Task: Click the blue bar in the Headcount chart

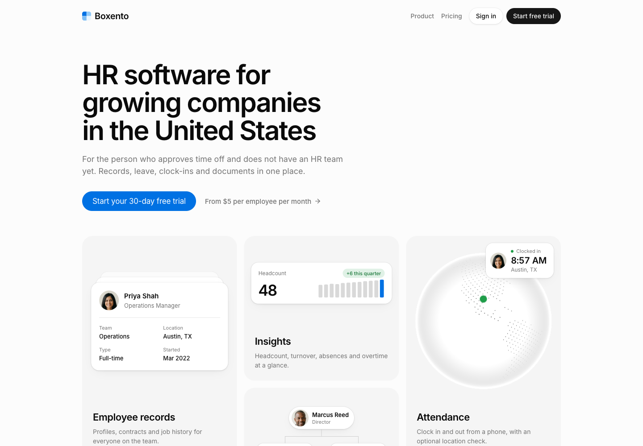Action: [x=382, y=289]
